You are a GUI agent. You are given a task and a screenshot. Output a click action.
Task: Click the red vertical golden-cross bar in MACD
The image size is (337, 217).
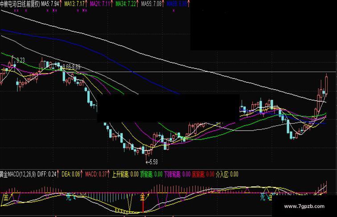tap(143, 206)
